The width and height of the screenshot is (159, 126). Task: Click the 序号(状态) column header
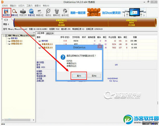click(65, 37)
